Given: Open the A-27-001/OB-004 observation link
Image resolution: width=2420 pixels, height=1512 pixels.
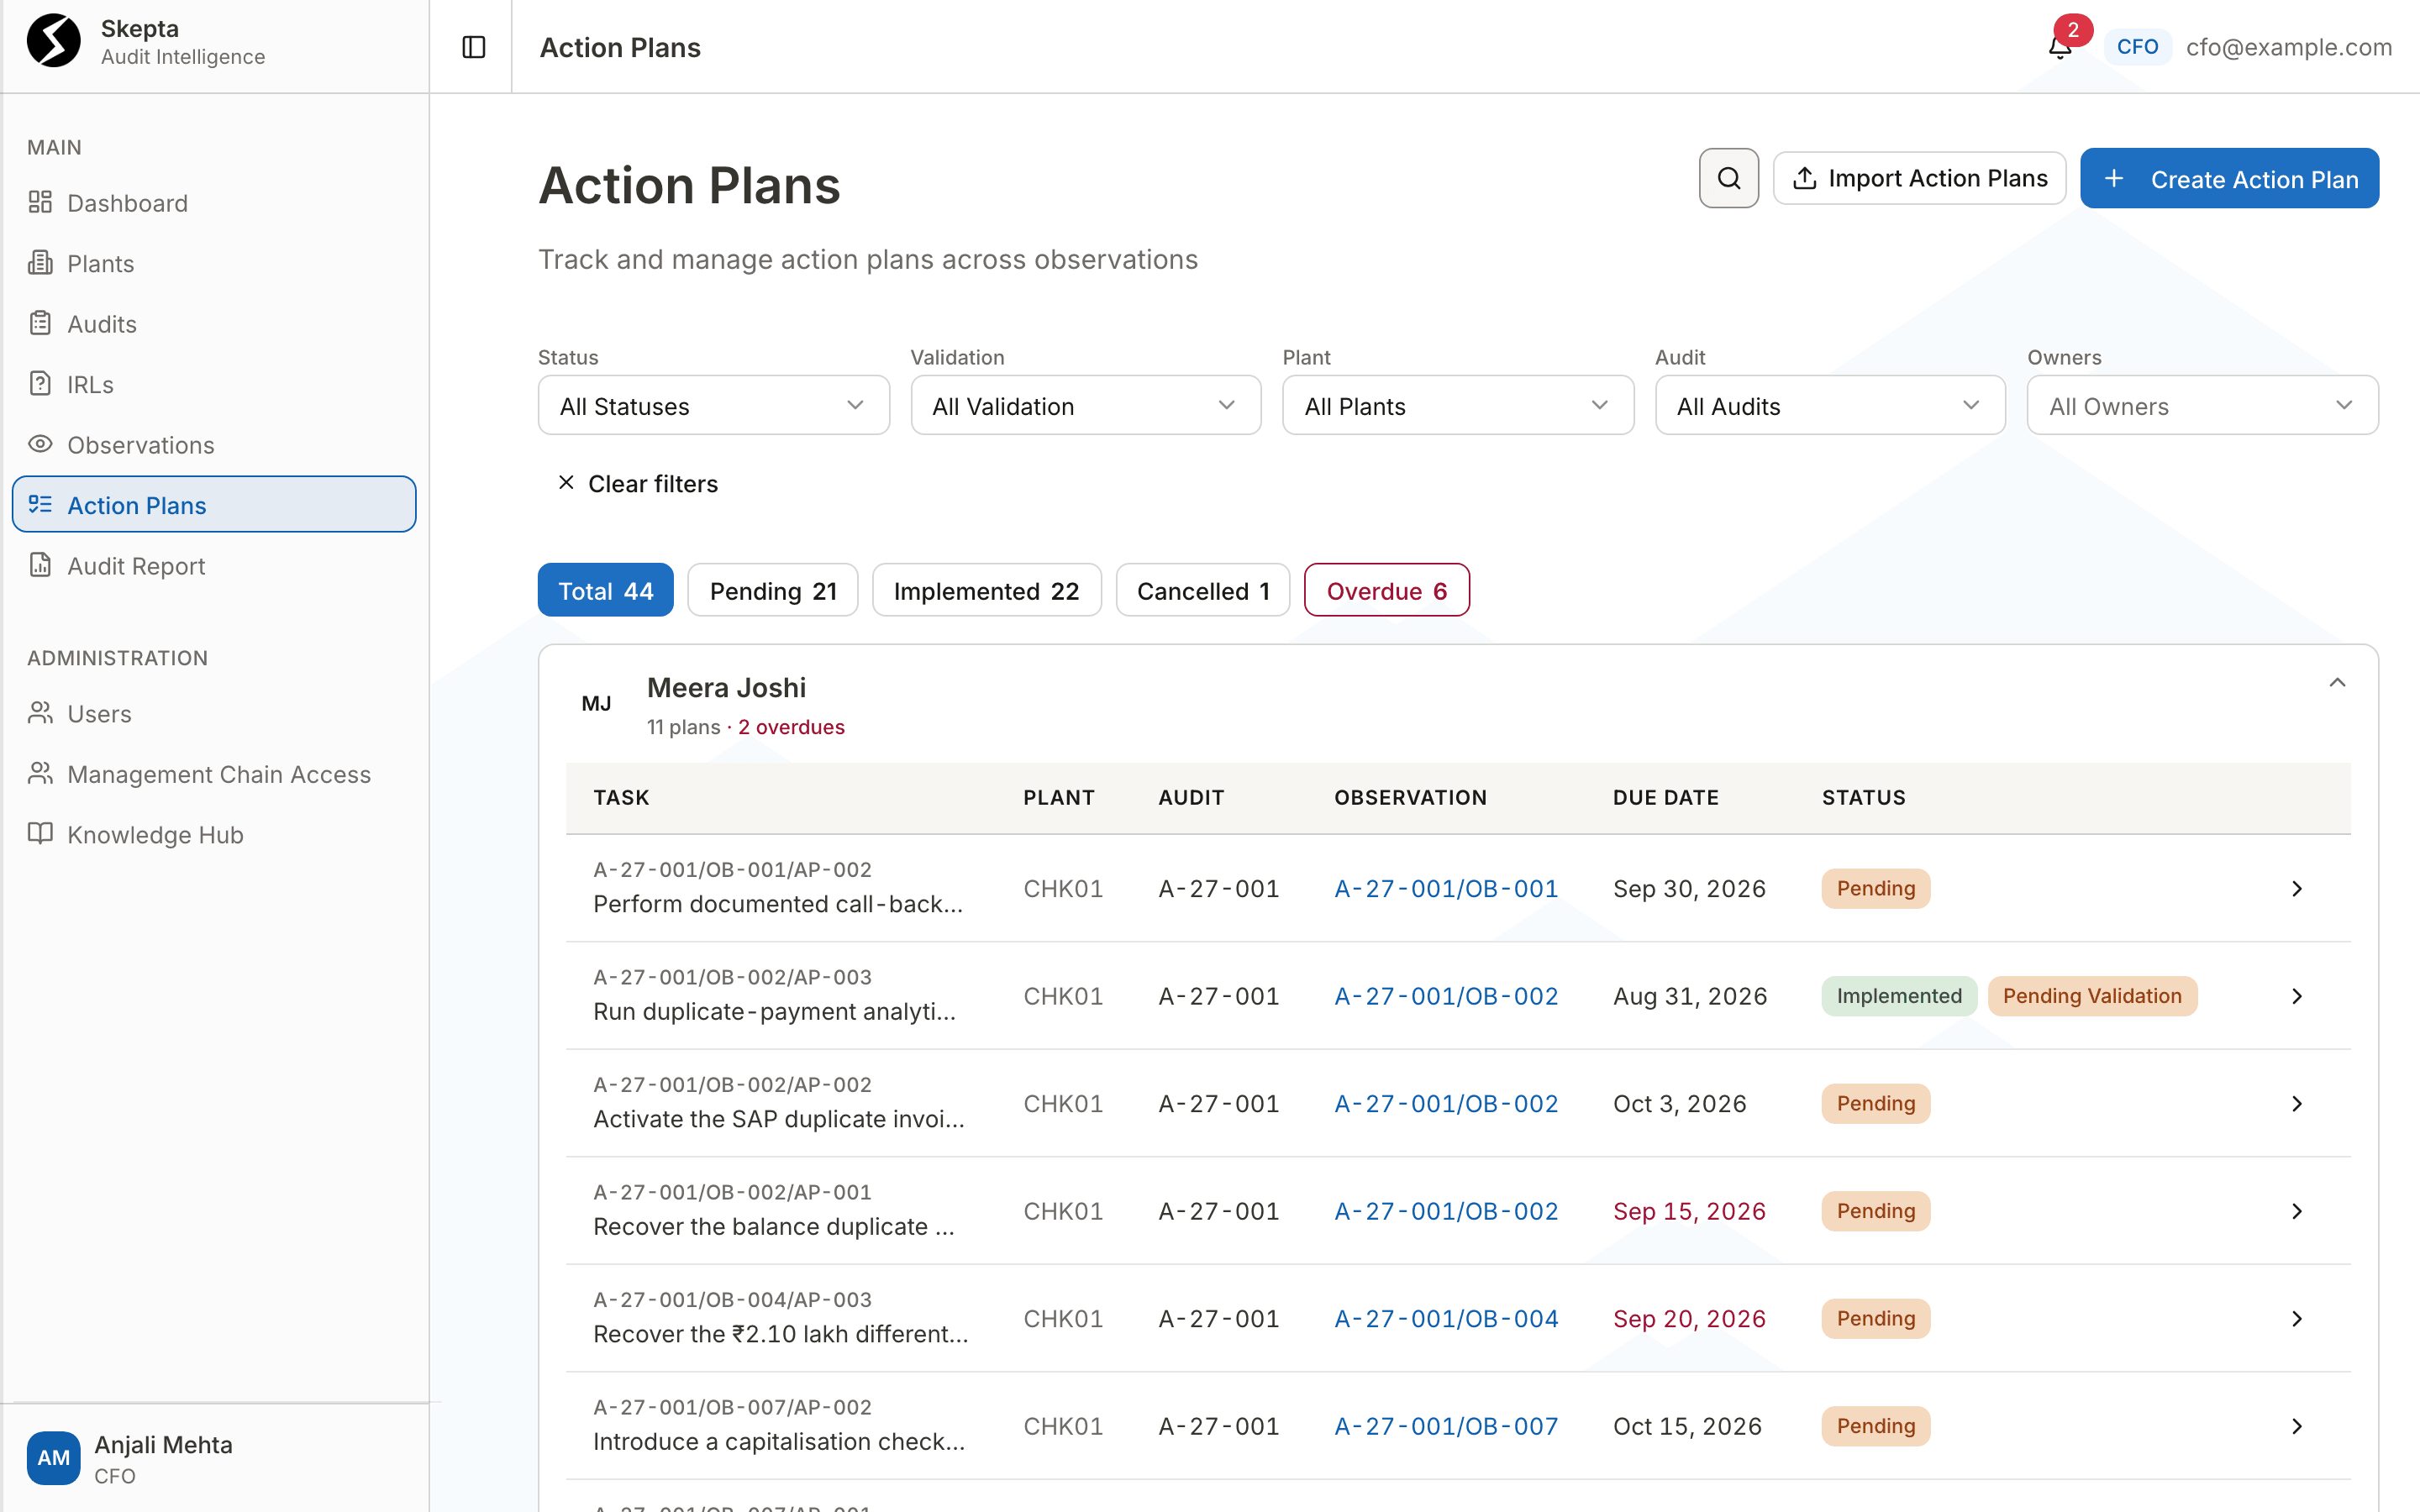Looking at the screenshot, I should point(1446,1319).
